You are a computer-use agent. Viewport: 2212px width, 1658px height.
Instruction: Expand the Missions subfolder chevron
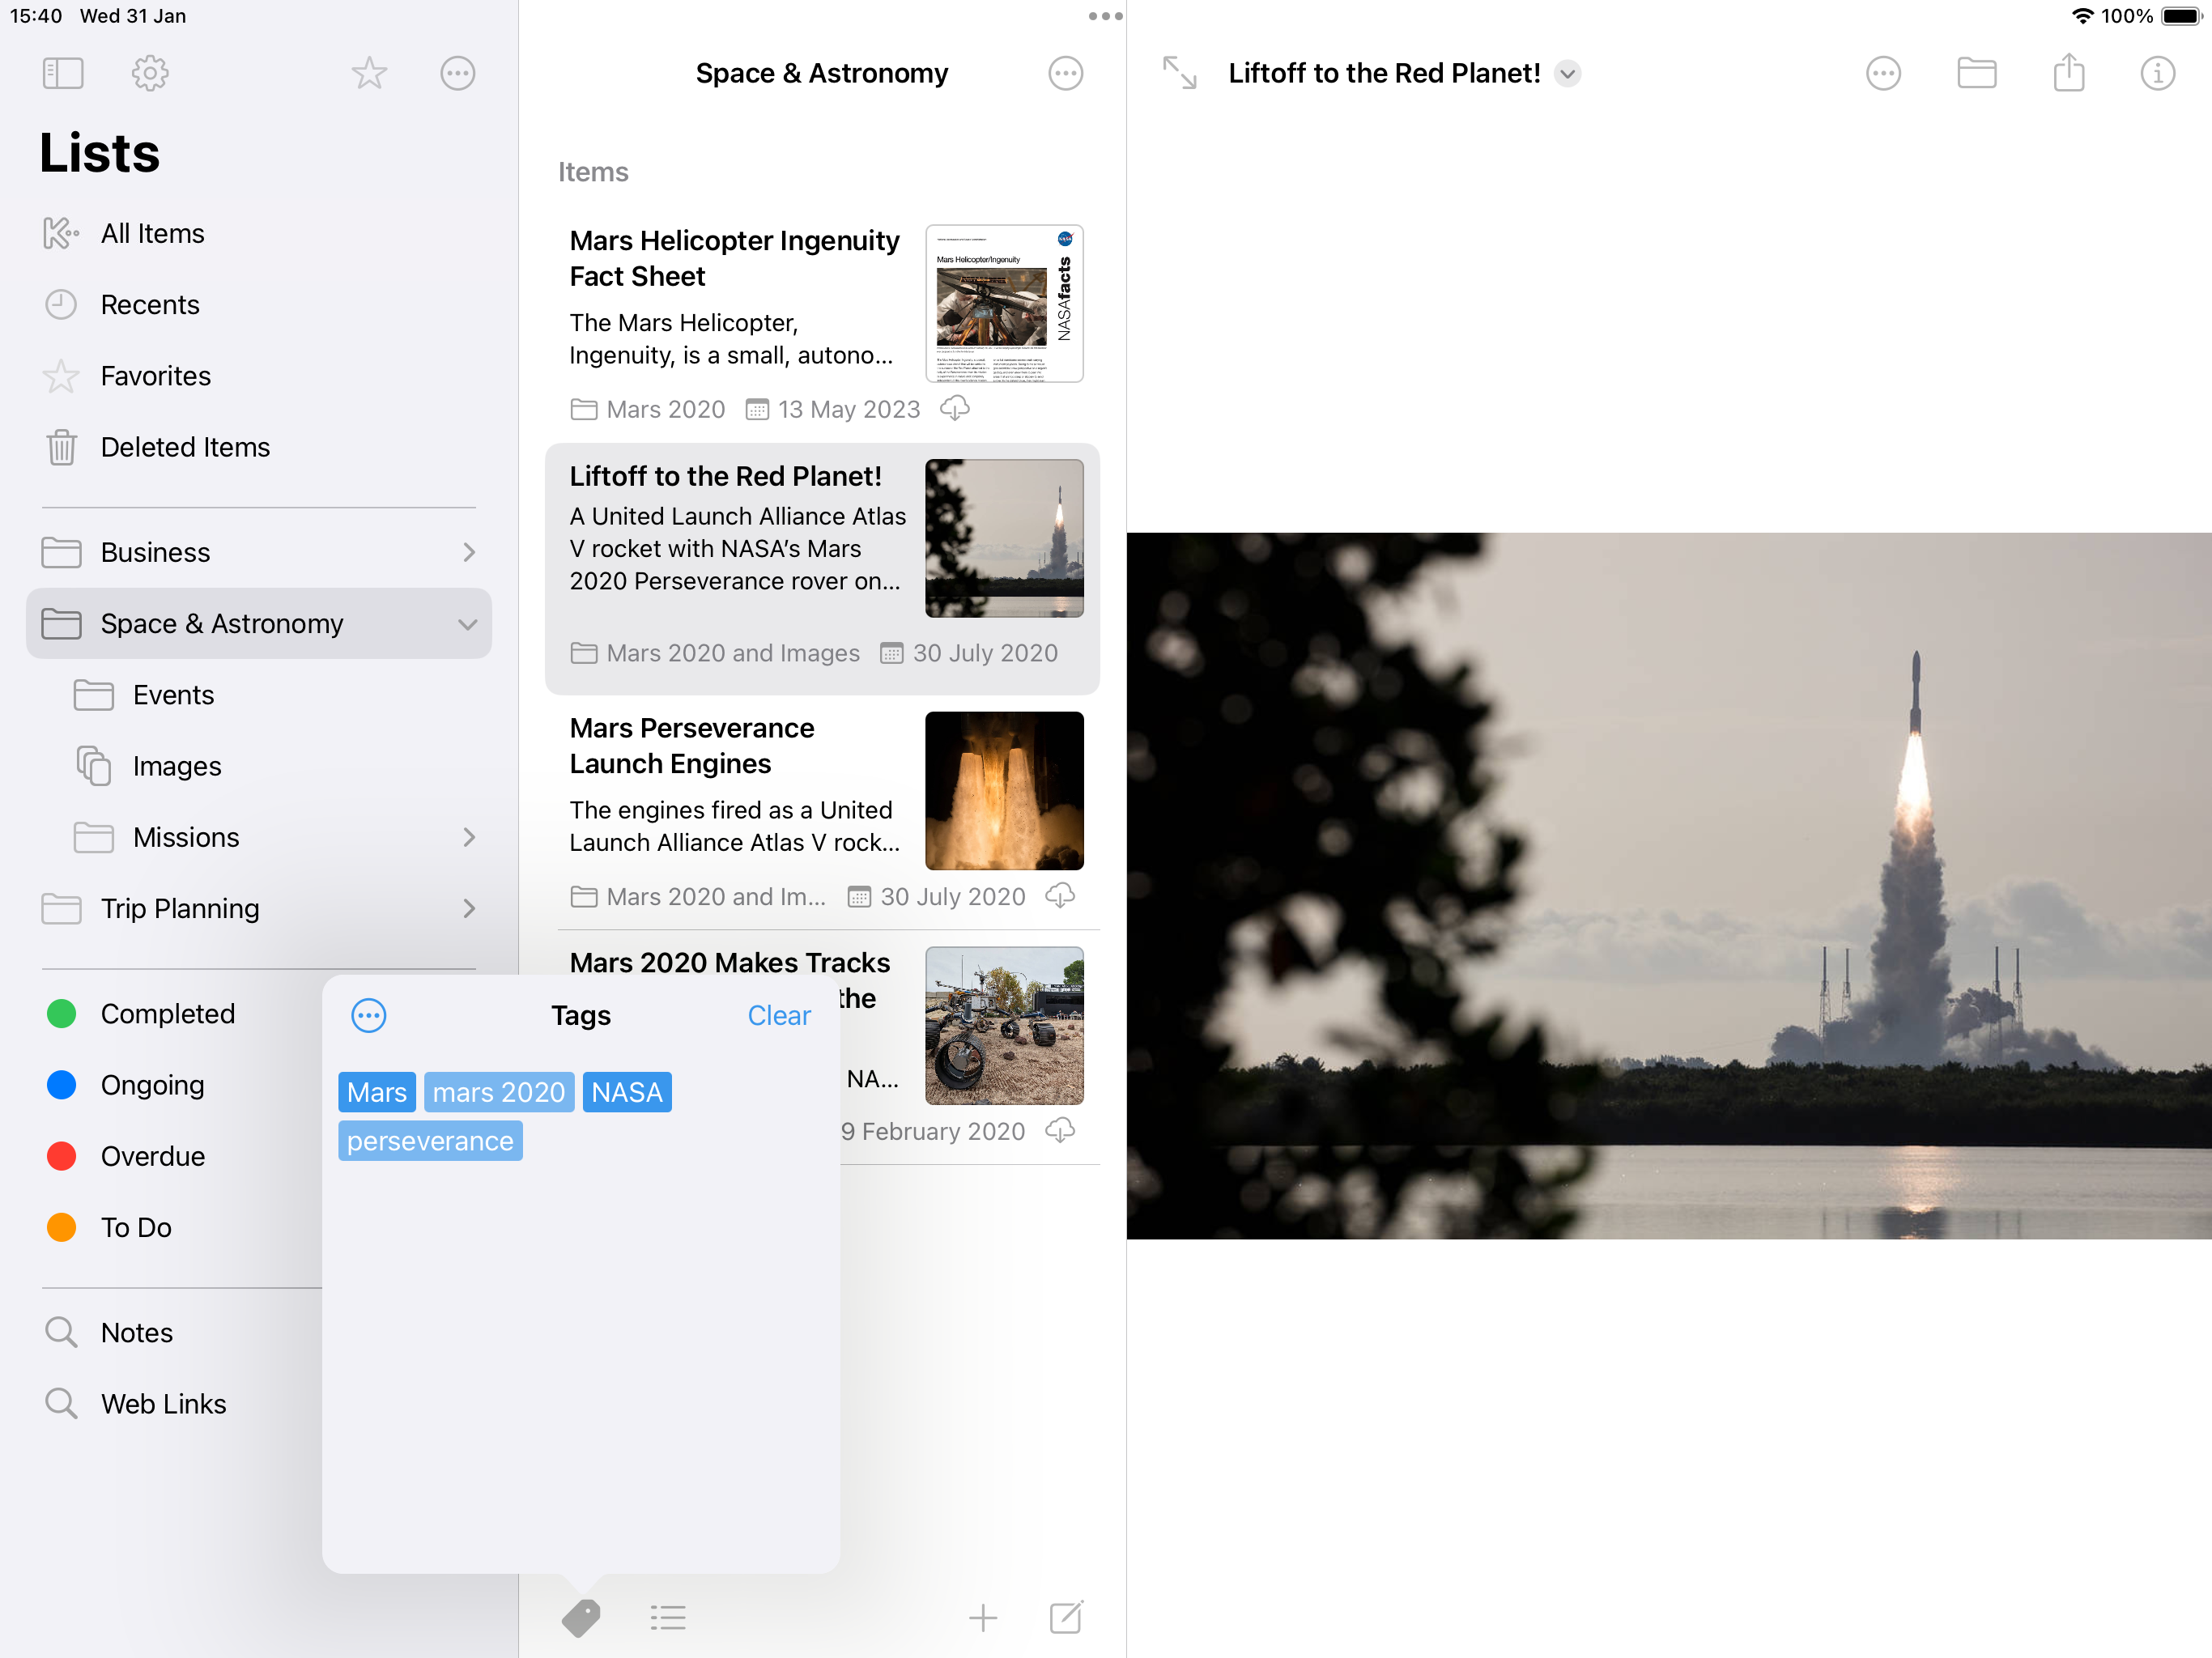pos(469,837)
